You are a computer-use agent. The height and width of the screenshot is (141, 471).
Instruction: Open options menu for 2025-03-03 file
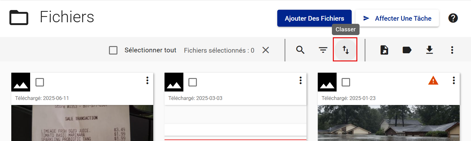tap(300, 81)
